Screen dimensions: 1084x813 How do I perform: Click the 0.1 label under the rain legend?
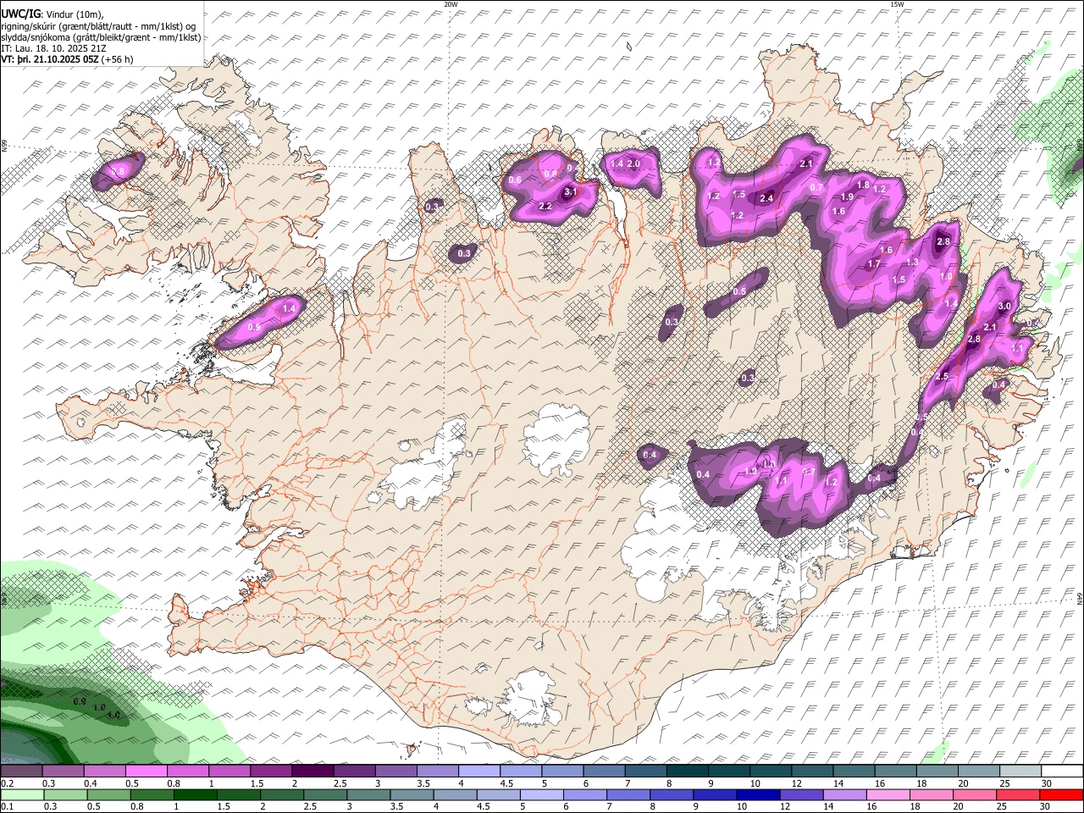tap(6, 806)
